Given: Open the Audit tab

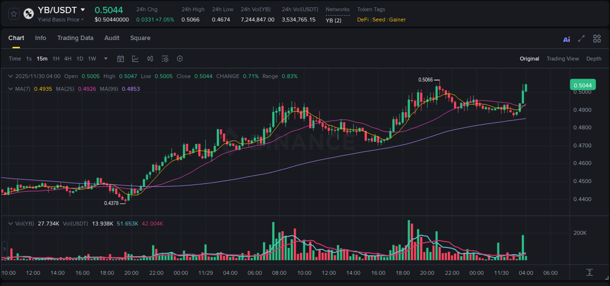Looking at the screenshot, I should click(112, 38).
